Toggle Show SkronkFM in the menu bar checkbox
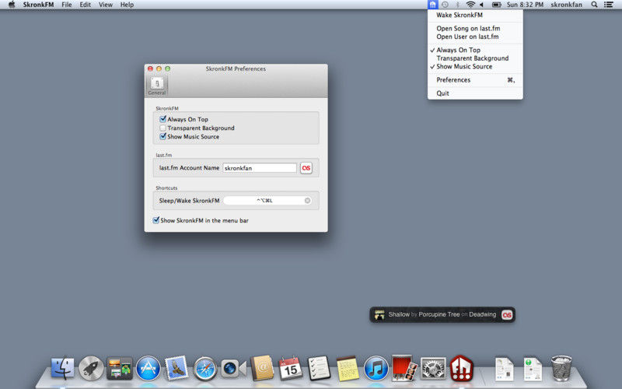 coord(156,220)
